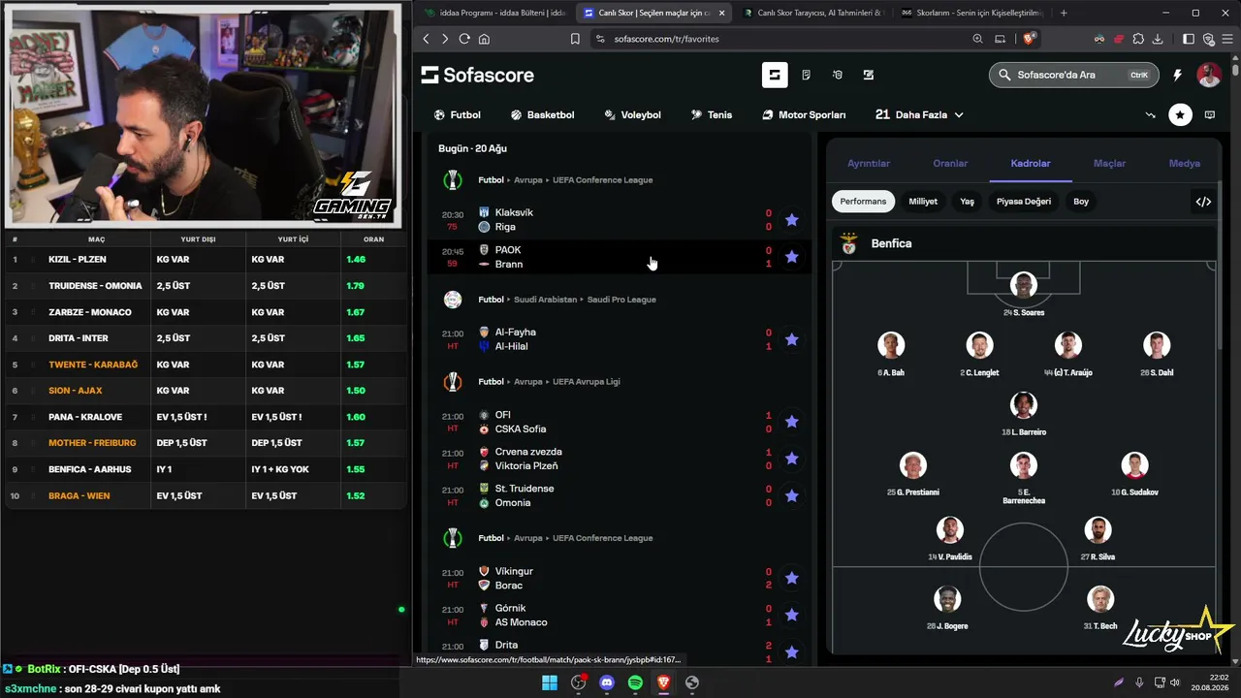The height and width of the screenshot is (698, 1241).
Task: Click the favorites star button in sport bar
Action: click(1180, 114)
